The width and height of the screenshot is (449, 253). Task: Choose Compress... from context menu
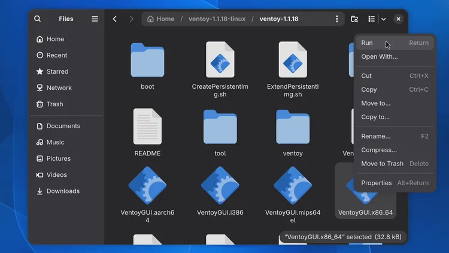395,150
